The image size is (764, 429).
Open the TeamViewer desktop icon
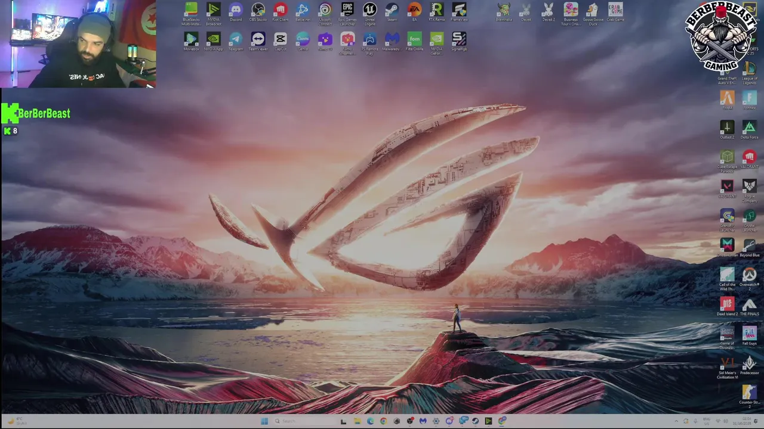pos(258,42)
